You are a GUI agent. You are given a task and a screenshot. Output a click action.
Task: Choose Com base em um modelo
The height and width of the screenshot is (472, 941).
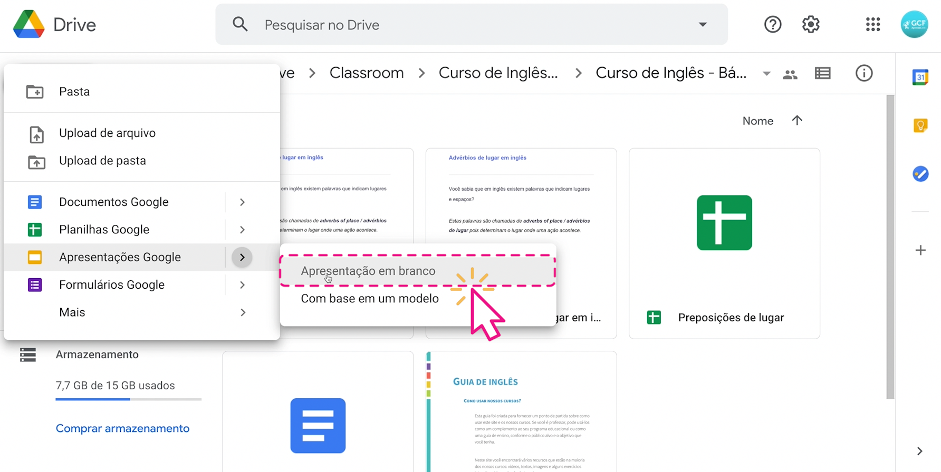coord(418,299)
